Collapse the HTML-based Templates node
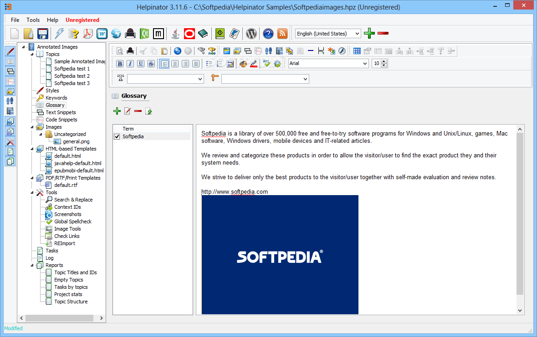Screen dimensions: 537x337 click(32, 149)
